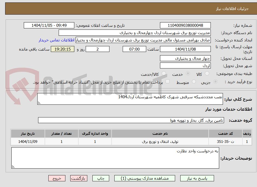Click the واحد اندازه گیری column header
The height and width of the screenshot is (187, 257).
[x=95, y=134]
